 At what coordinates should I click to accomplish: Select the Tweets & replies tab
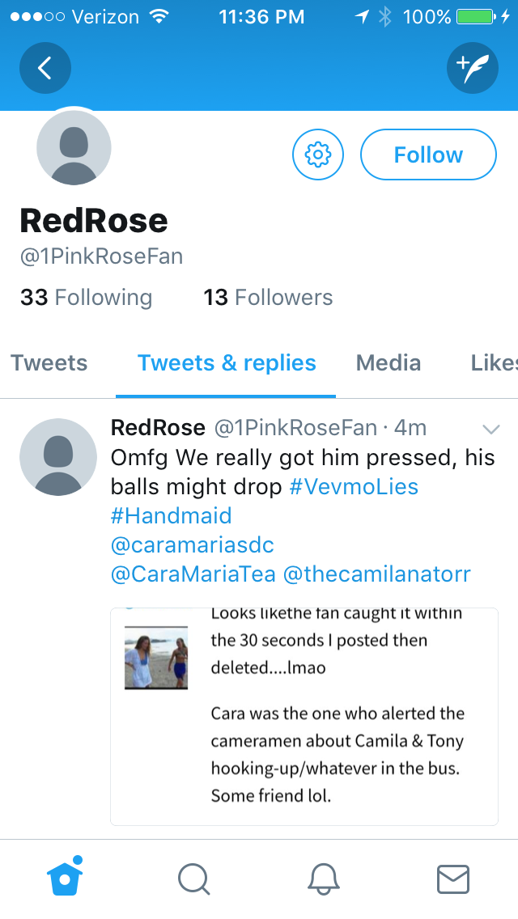point(227,362)
